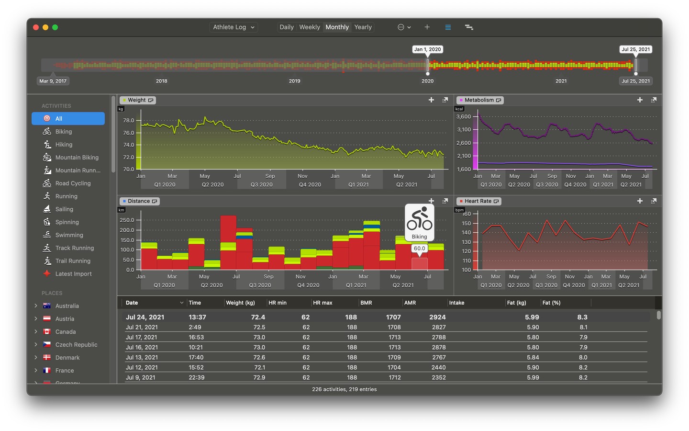Screen dimensions: 689x431
Task: Select the Swimming activity icon
Action: 47,235
